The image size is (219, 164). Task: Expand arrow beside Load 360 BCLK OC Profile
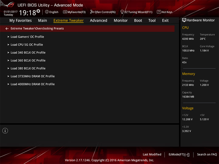click(x=8, y=60)
